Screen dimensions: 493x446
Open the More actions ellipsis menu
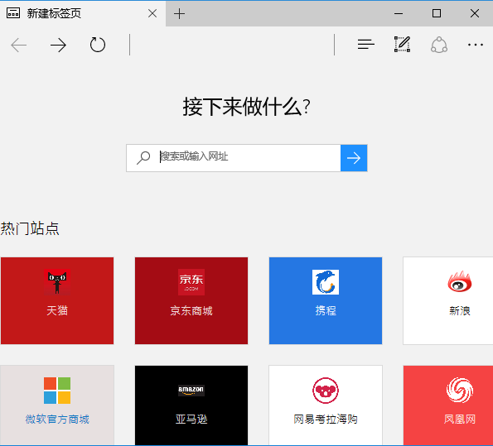point(476,45)
